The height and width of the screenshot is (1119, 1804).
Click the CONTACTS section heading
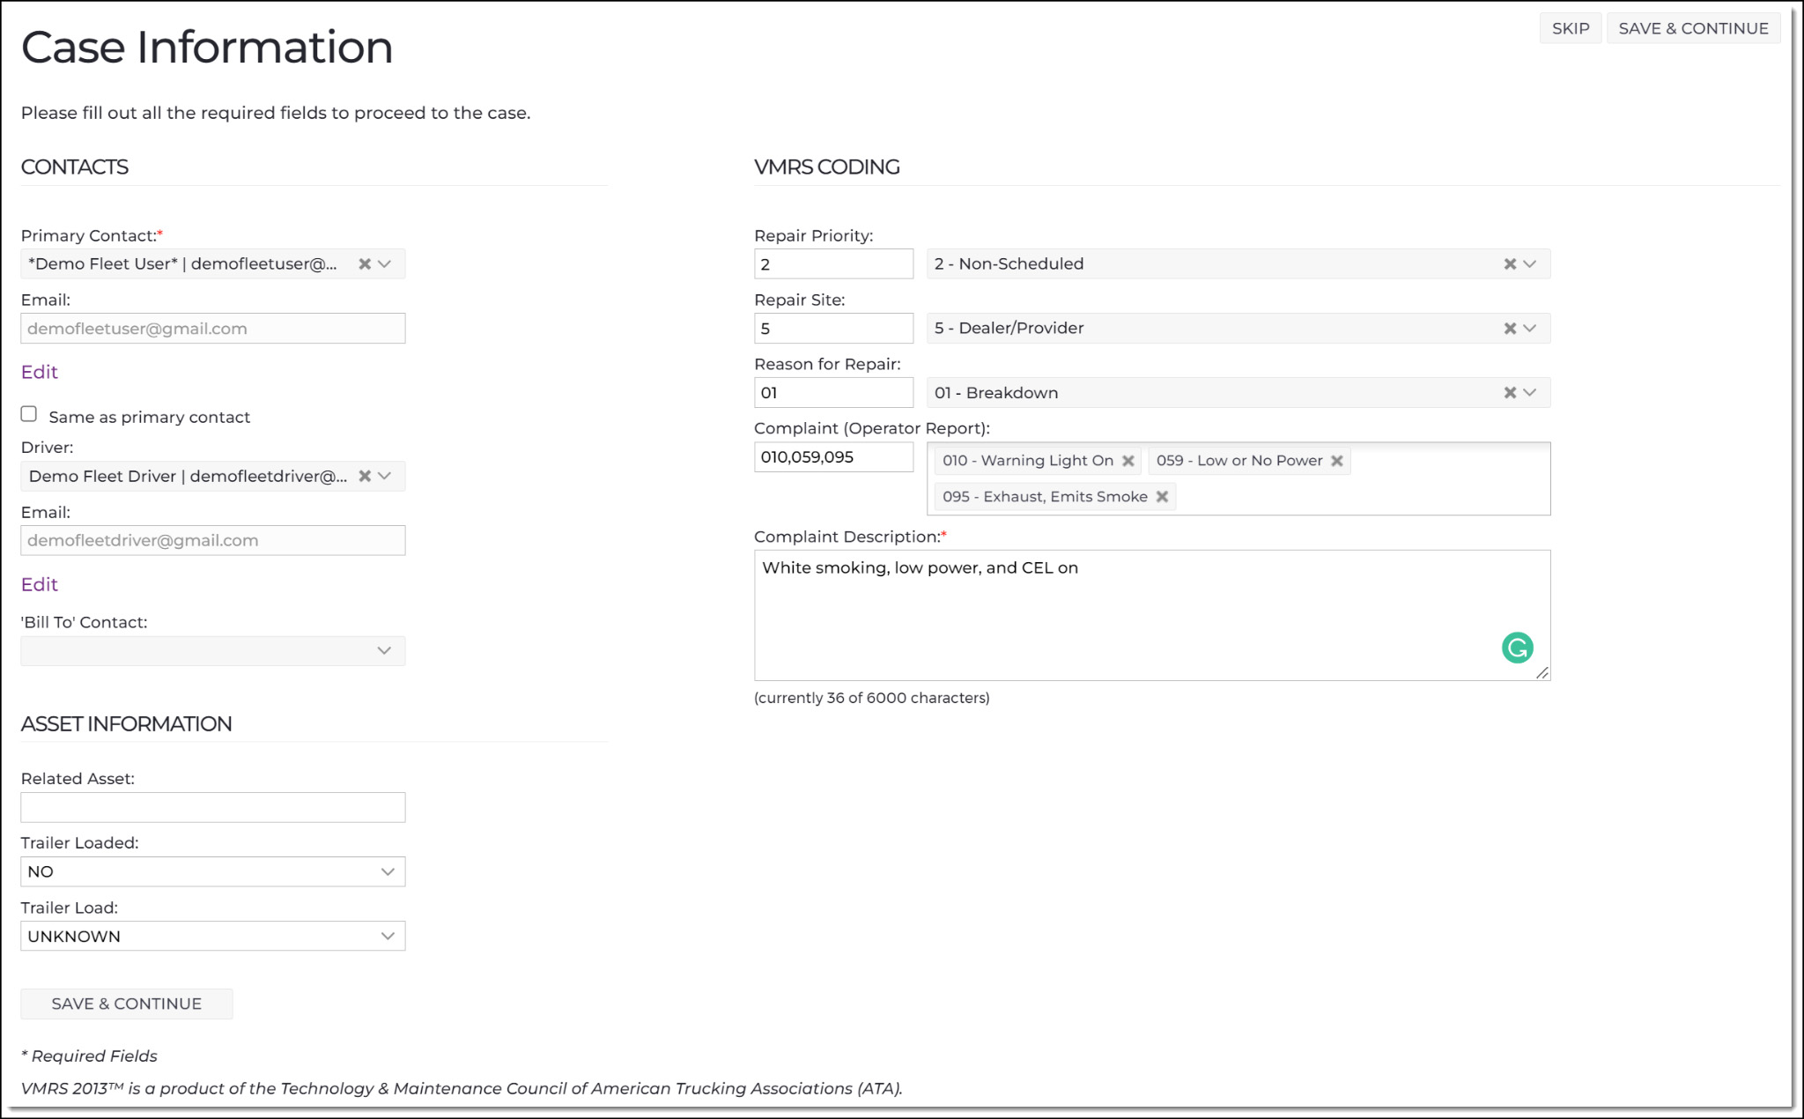coord(75,167)
